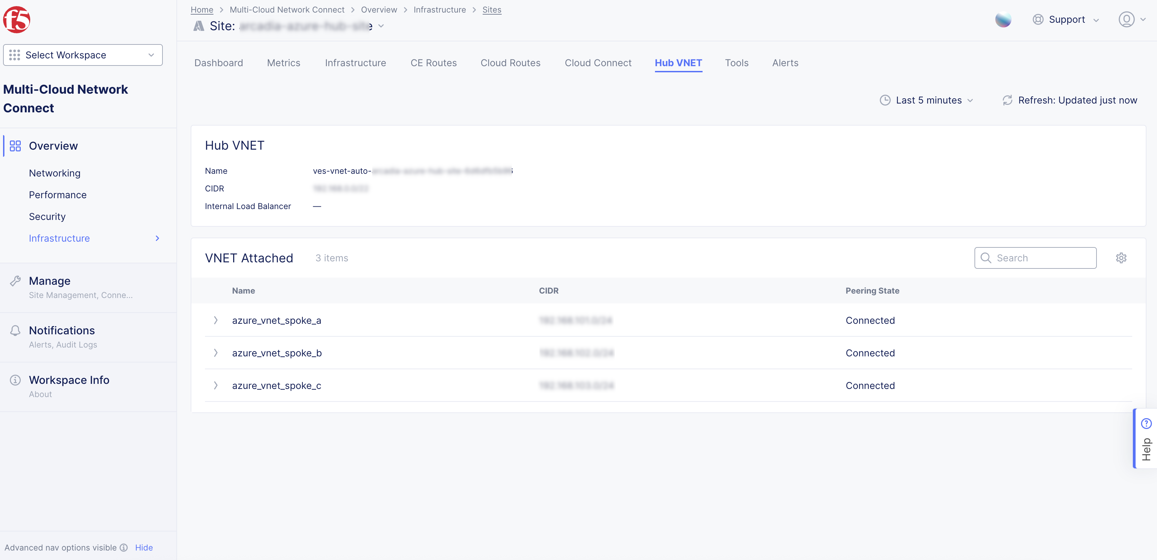This screenshot has height=560, width=1157.
Task: Click the Hide link for nav options
Action: pyautogui.click(x=144, y=547)
